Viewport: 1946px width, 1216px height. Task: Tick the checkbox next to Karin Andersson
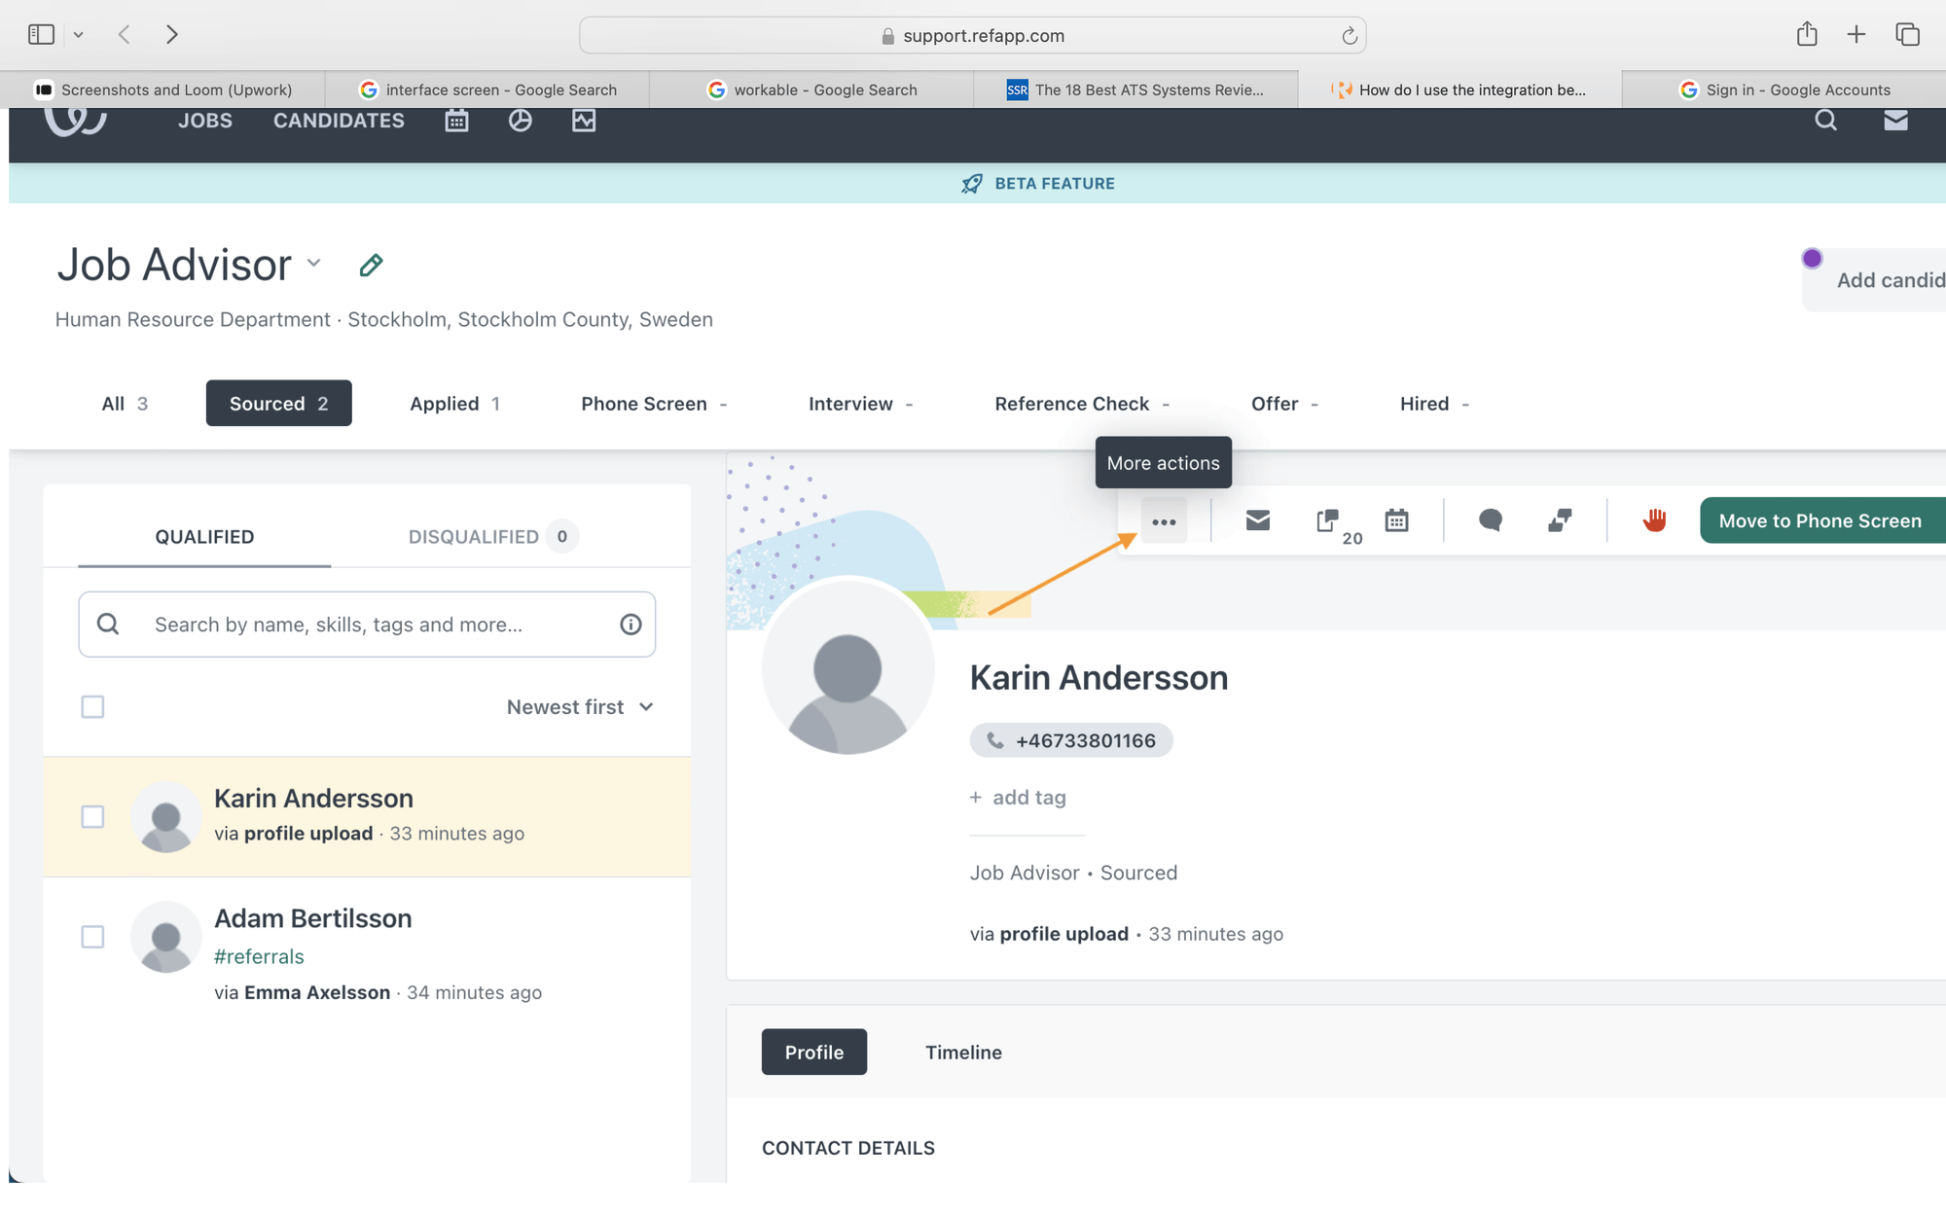click(92, 817)
